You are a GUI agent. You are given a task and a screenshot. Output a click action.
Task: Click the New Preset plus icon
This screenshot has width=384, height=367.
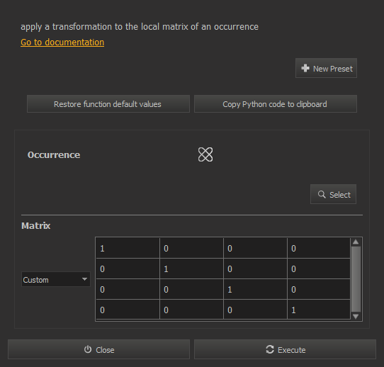305,68
